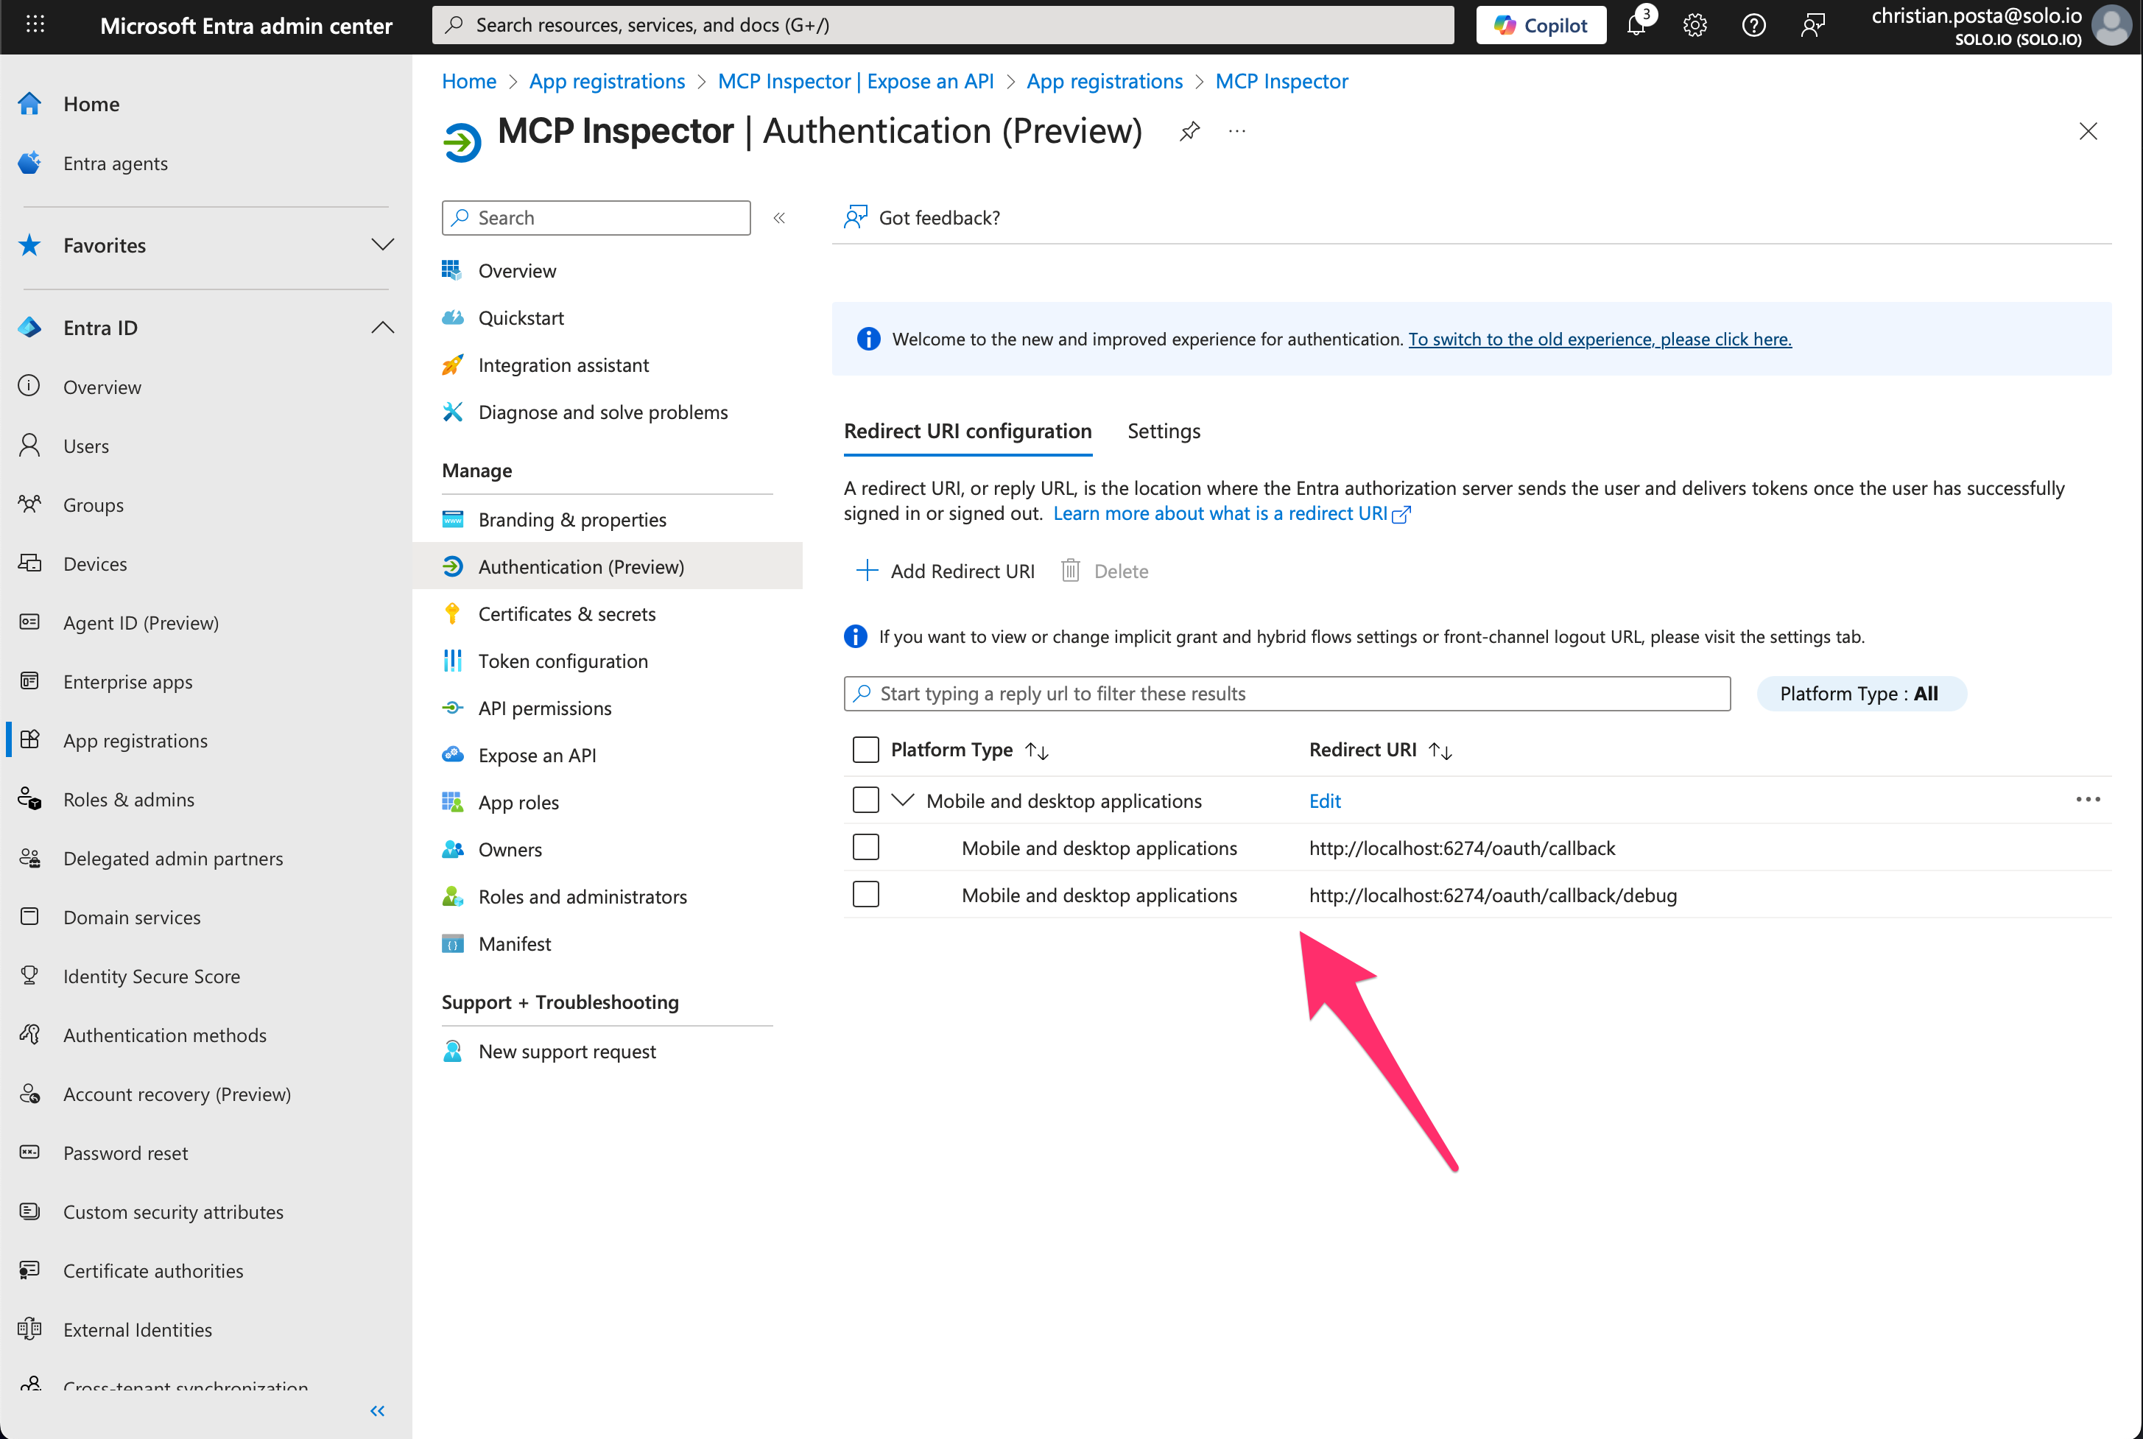This screenshot has height=1439, width=2143.
Task: Select checkbox for oauth/callback/debug URI row
Action: [x=865, y=894]
